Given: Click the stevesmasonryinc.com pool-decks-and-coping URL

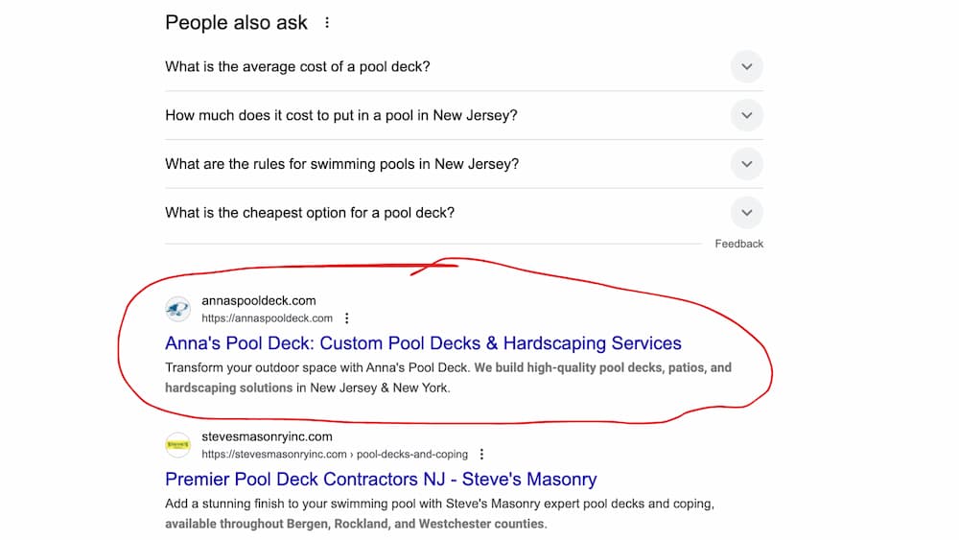Looking at the screenshot, I should pyautogui.click(x=335, y=454).
